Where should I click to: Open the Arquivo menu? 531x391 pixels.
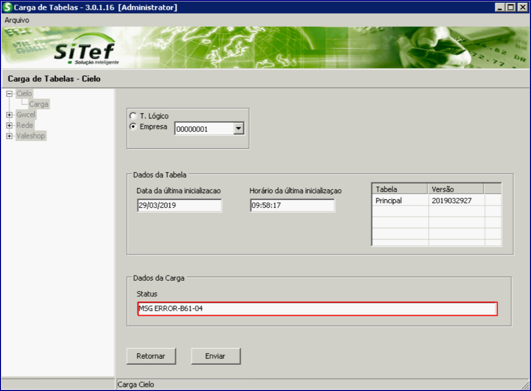pyautogui.click(x=16, y=20)
